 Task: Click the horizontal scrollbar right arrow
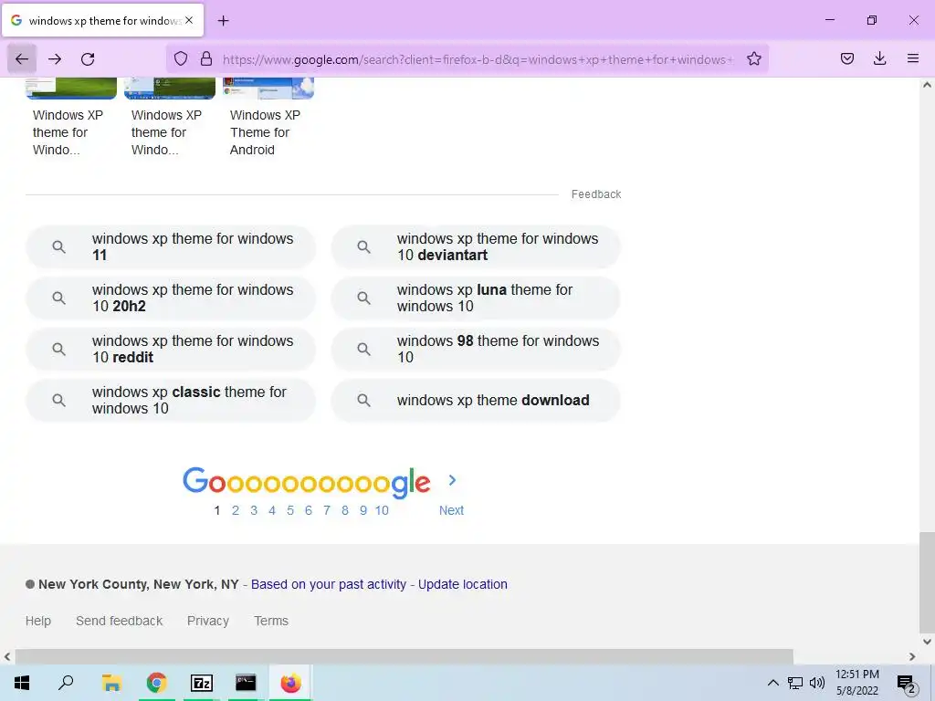(x=912, y=656)
